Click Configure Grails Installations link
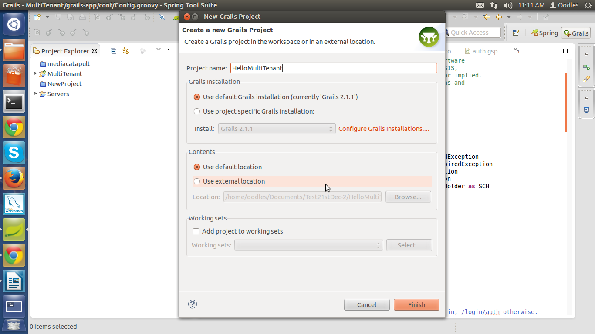The image size is (595, 334). (x=384, y=129)
